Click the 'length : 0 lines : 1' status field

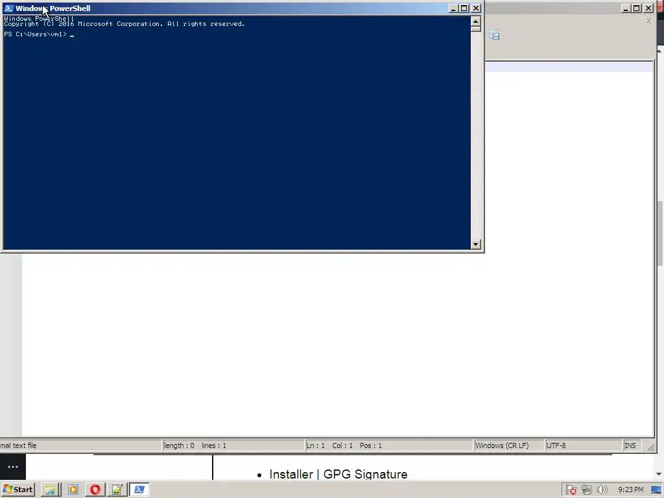pos(233,445)
